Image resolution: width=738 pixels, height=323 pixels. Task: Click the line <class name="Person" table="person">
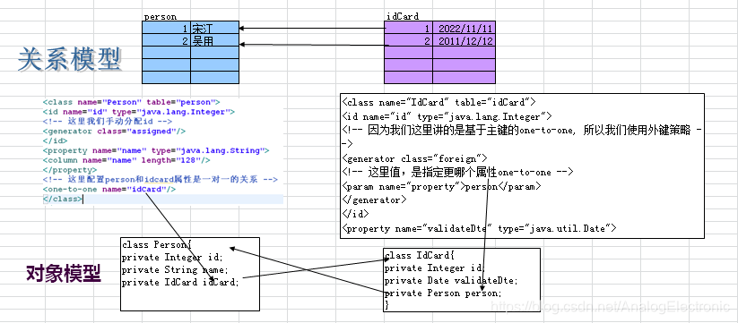tap(131, 102)
